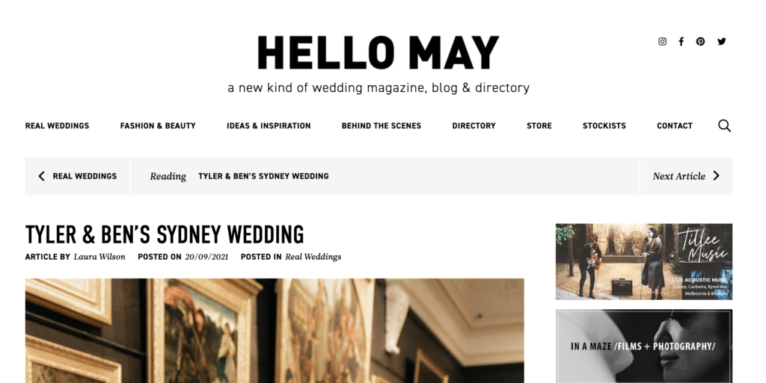Image resolution: width=766 pixels, height=383 pixels.
Task: Open the Twitter social icon
Action: 722,41
